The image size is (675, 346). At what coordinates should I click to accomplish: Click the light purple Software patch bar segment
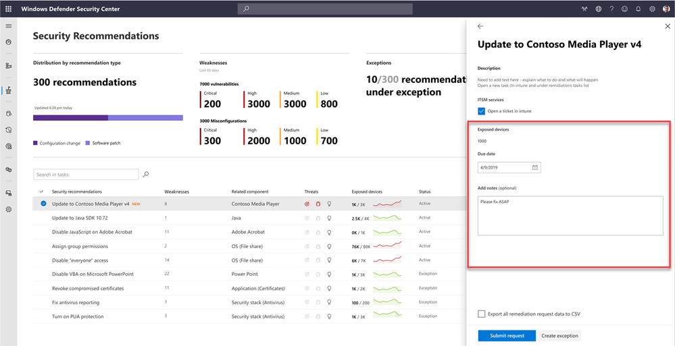[145, 118]
